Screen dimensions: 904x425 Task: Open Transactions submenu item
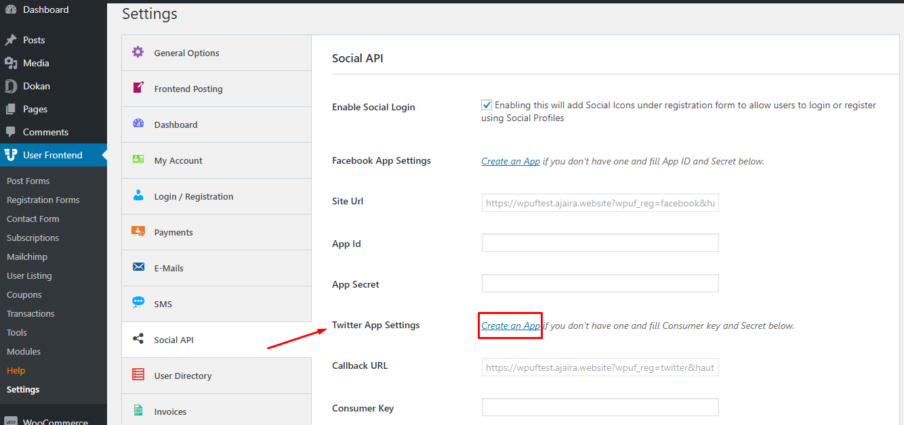coord(30,313)
